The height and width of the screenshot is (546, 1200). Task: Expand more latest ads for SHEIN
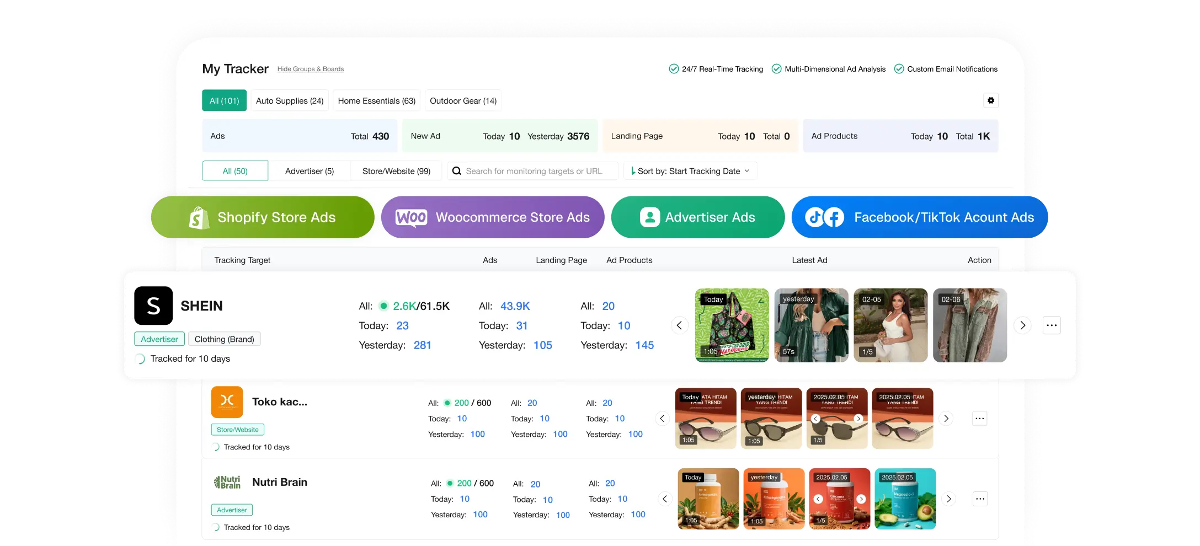[x=1022, y=325]
